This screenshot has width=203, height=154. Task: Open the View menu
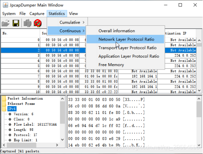pos(73,14)
